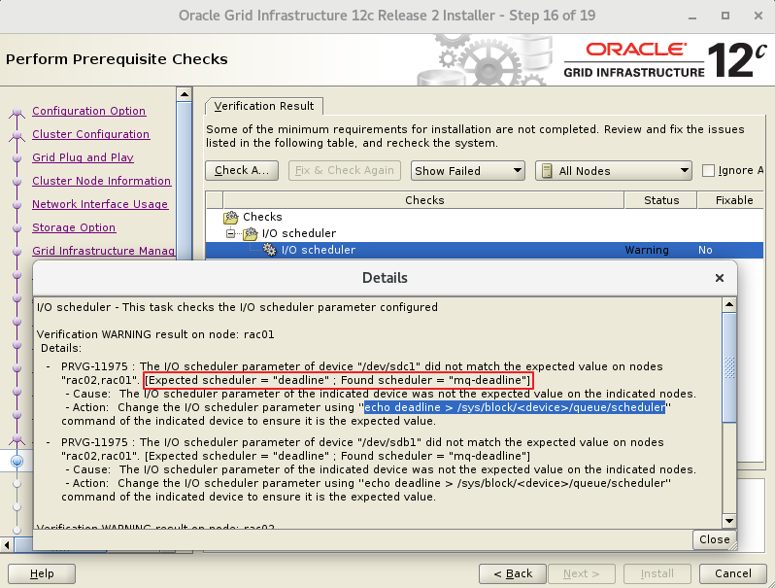
Task: Open the Cluster Node Information link
Action: coord(101,181)
